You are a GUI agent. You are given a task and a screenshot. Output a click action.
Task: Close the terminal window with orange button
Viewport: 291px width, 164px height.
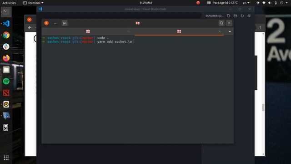click(x=46, y=23)
